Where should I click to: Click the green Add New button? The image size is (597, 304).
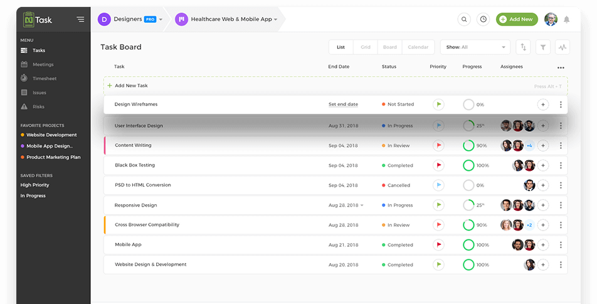pos(517,19)
